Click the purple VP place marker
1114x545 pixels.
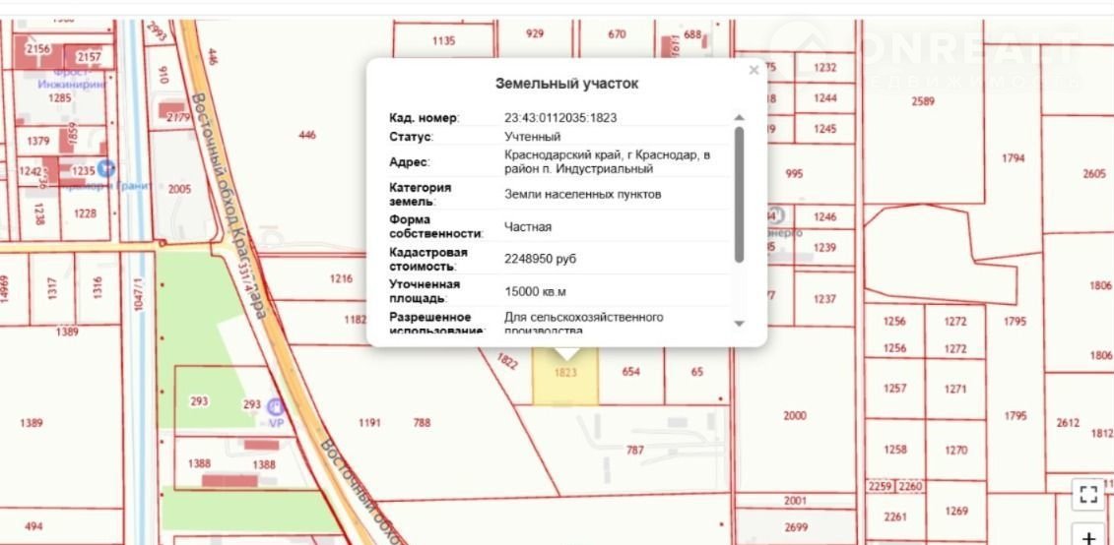(277, 406)
